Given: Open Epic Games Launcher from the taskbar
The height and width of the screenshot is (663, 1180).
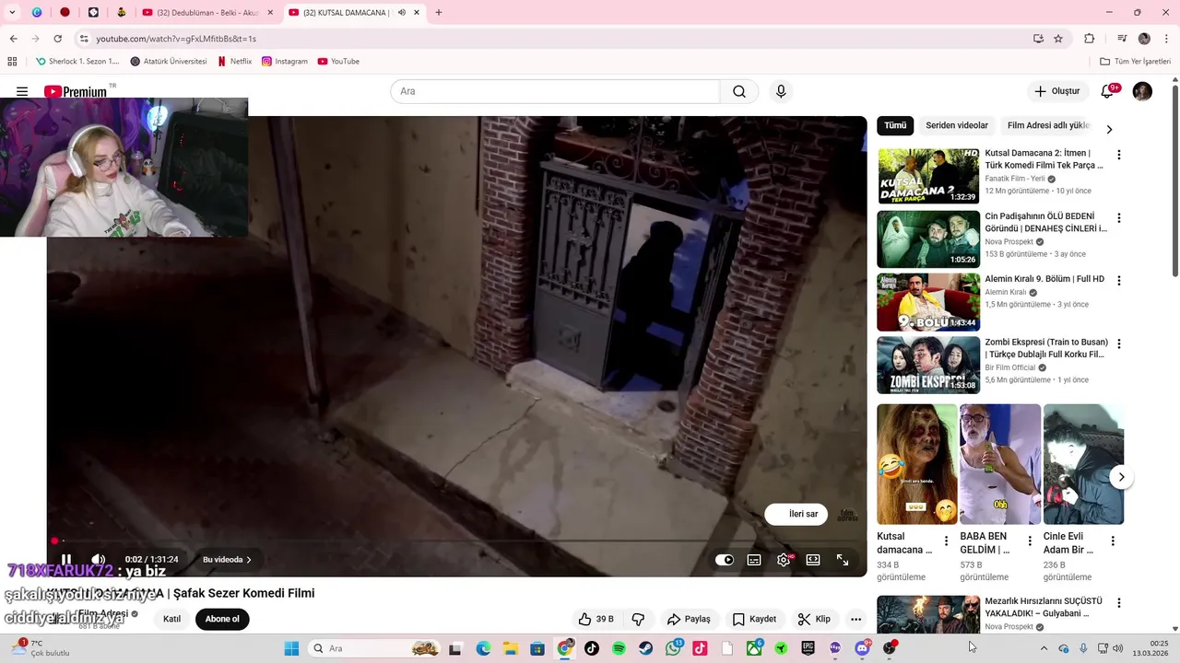Looking at the screenshot, I should coord(808,648).
